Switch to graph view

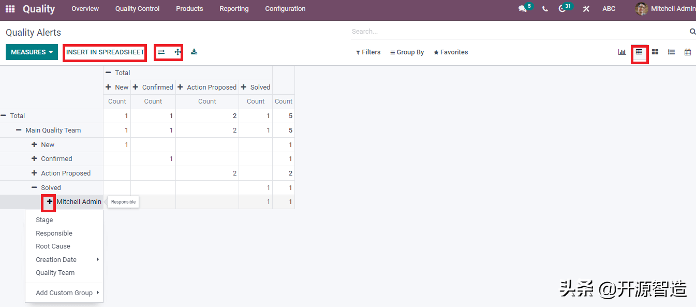click(x=622, y=52)
